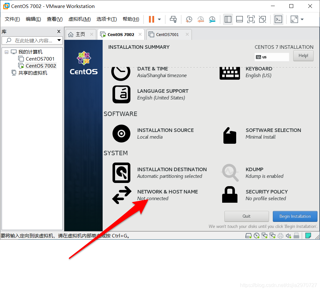
Task: Open KDUMP magnifier icon
Action: (x=230, y=173)
